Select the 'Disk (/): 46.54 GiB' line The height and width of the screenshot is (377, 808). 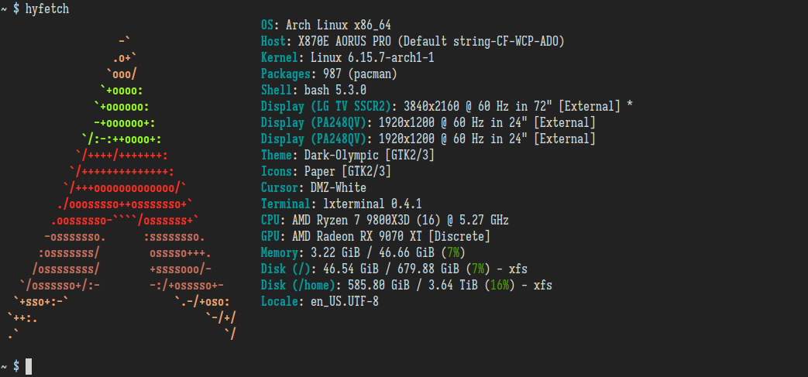394,269
